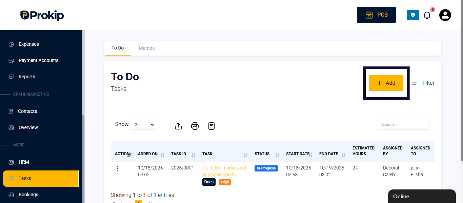Select Tasks in the sidebar
This screenshot has height=203, width=463.
[41, 179]
